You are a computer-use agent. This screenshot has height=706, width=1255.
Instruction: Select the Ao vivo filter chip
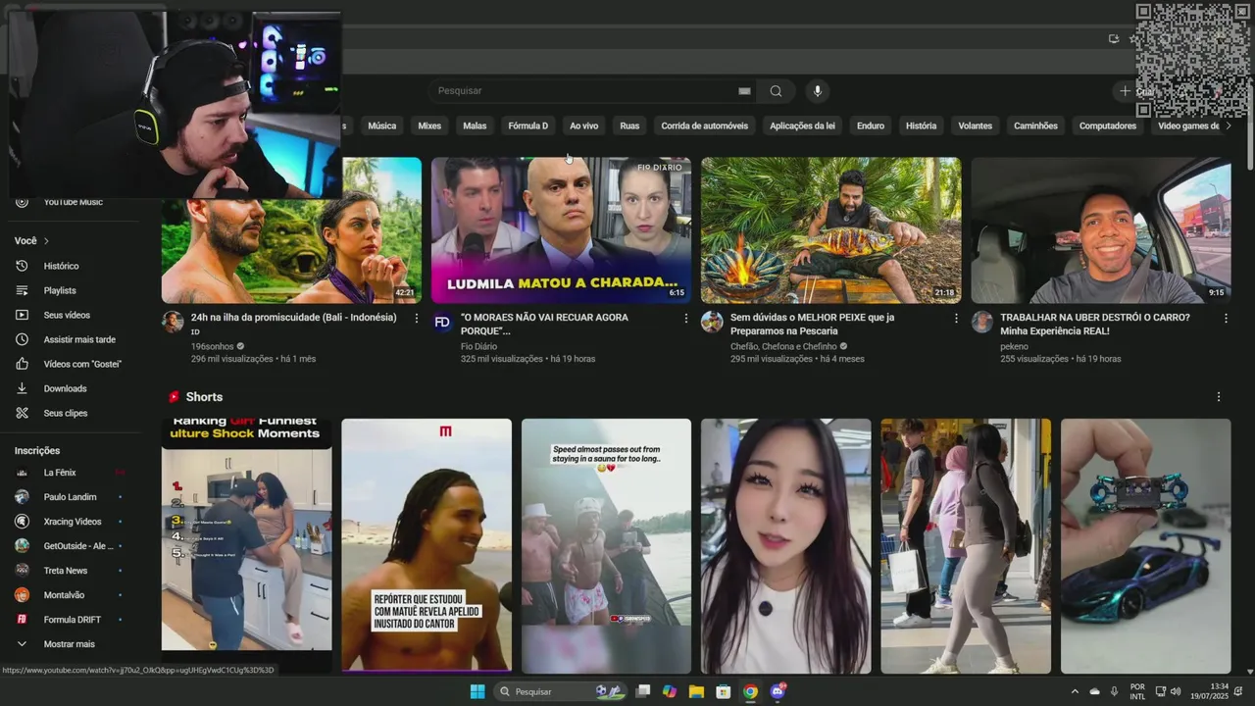click(583, 126)
